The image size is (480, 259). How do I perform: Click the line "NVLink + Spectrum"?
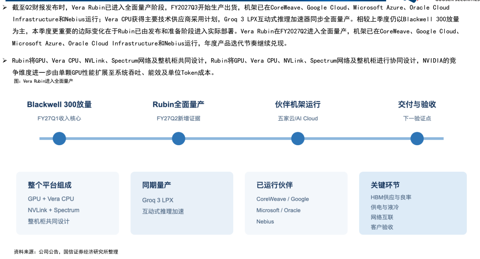point(53,210)
